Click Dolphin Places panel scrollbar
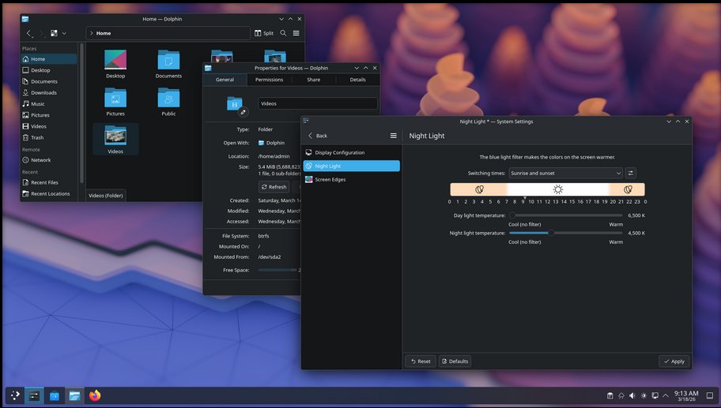Screen dimensions: 721x408 pyautogui.click(x=82, y=112)
